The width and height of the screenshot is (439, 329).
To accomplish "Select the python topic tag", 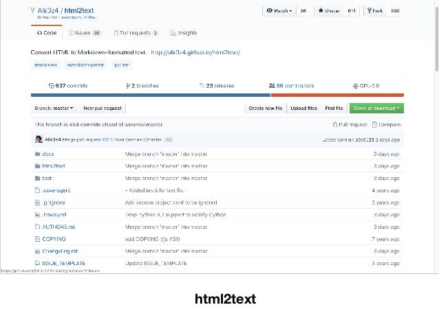I will click(x=122, y=65).
